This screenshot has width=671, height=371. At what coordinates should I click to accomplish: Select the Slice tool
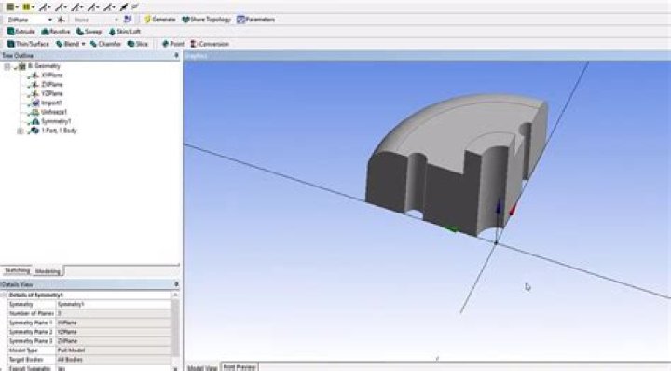pyautogui.click(x=138, y=44)
